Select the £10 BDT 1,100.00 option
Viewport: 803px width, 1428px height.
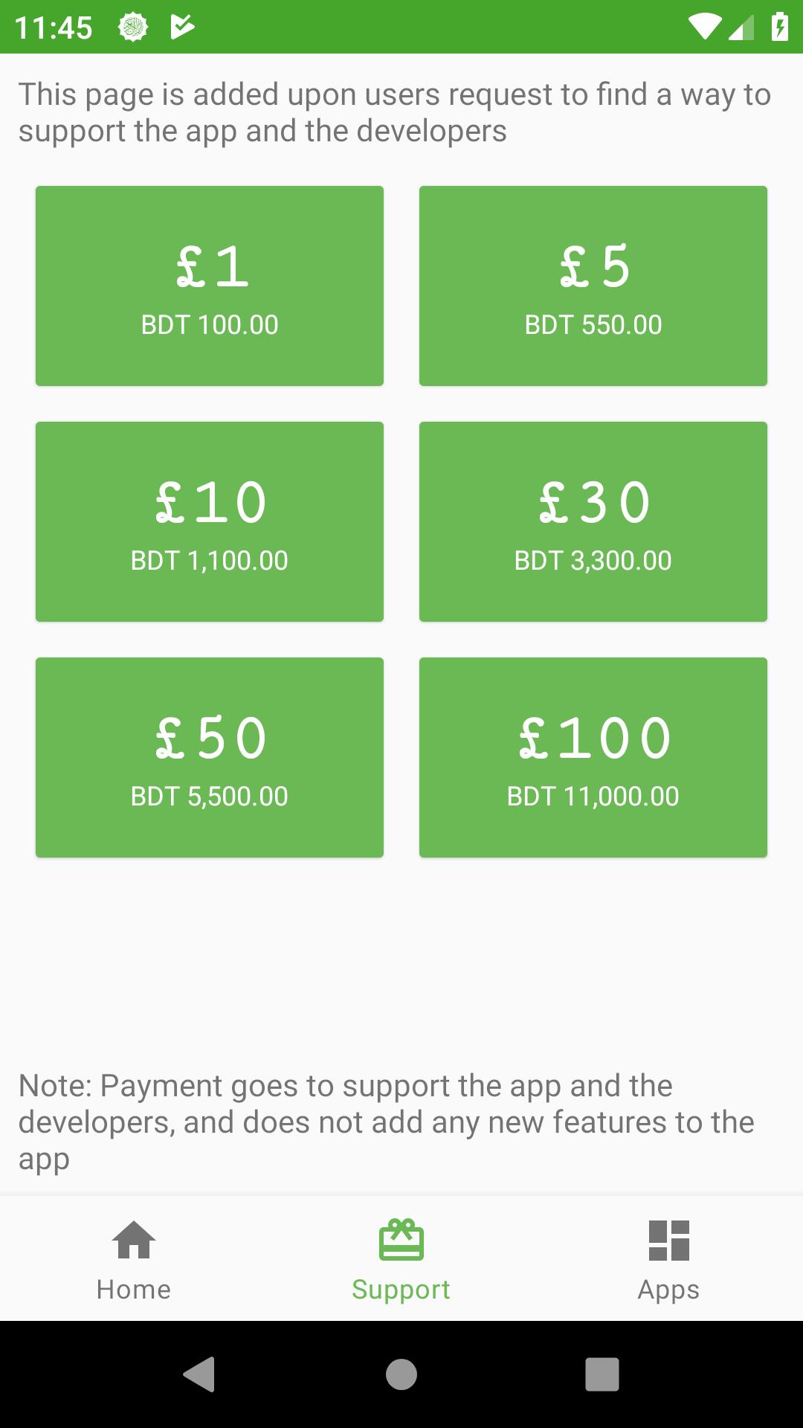tap(210, 521)
